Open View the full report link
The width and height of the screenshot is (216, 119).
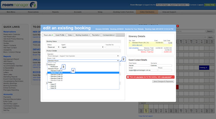pos(145,116)
